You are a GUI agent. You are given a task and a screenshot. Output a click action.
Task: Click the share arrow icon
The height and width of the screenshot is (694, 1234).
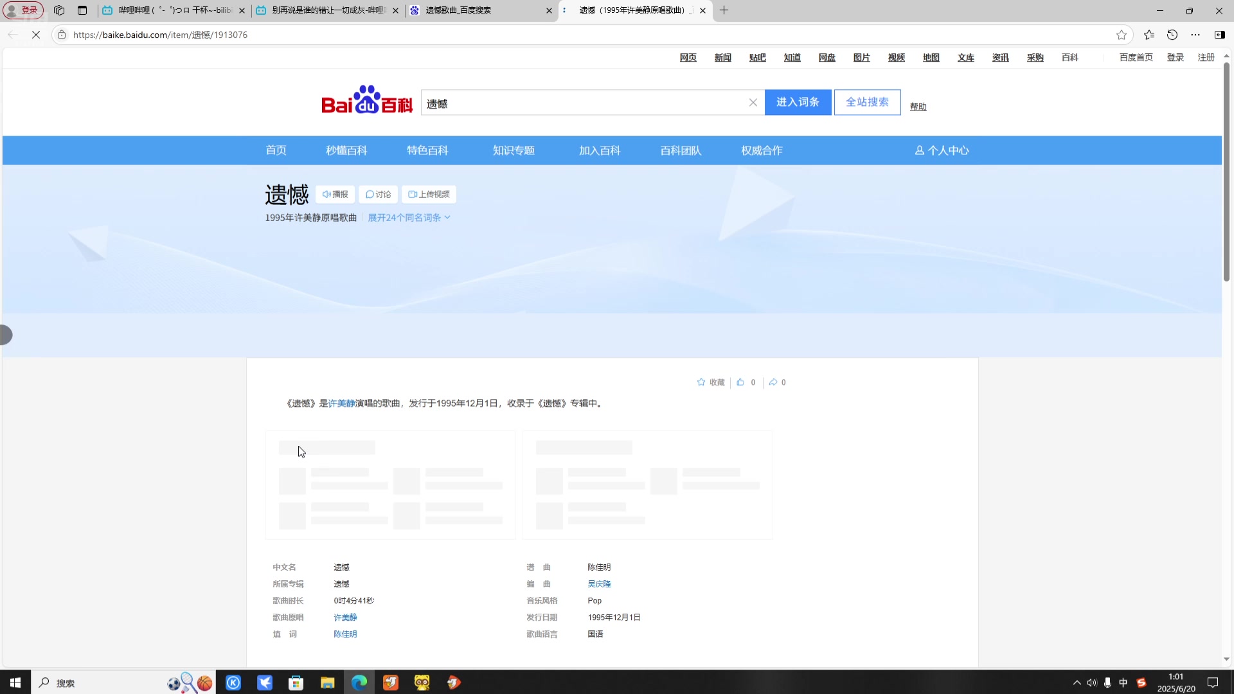tap(773, 382)
